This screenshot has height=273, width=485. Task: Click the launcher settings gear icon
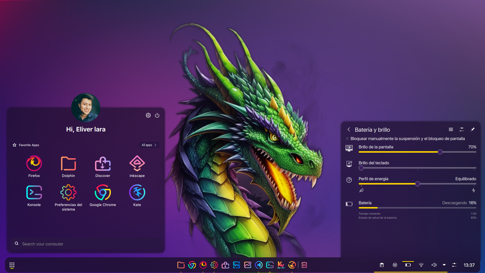[148, 115]
